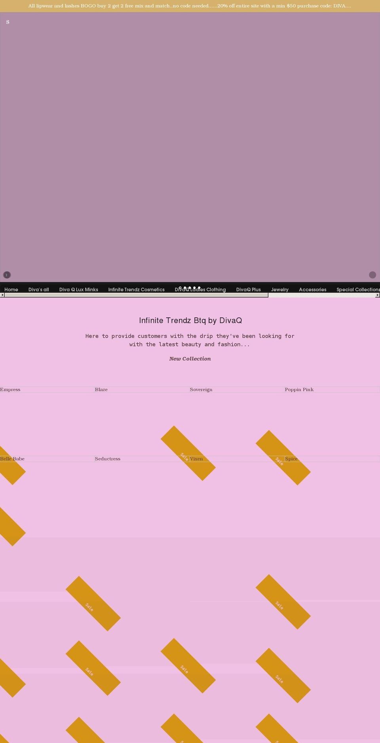Open Special Collections menu item
This screenshot has height=743, width=380.
pyautogui.click(x=358, y=289)
